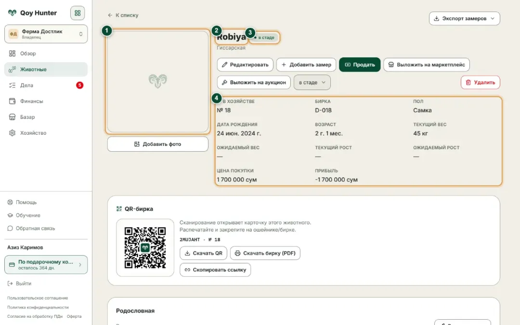This screenshot has width=520, height=325.
Task: Click the printer icon on Скачать бирку (PDF)
Action: click(237, 253)
